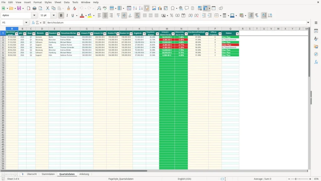
Task: Toggle Underline formatting
Action: click(x=73, y=15)
